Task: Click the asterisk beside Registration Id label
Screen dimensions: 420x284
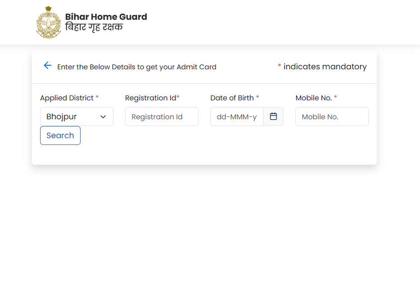Action: click(x=178, y=98)
